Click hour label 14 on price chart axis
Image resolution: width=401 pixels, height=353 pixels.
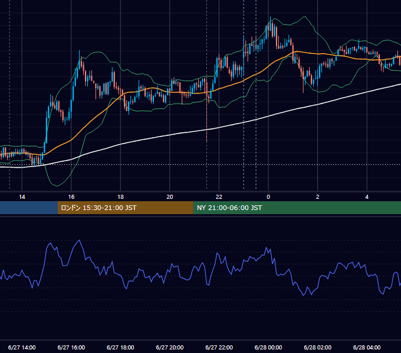point(22,197)
